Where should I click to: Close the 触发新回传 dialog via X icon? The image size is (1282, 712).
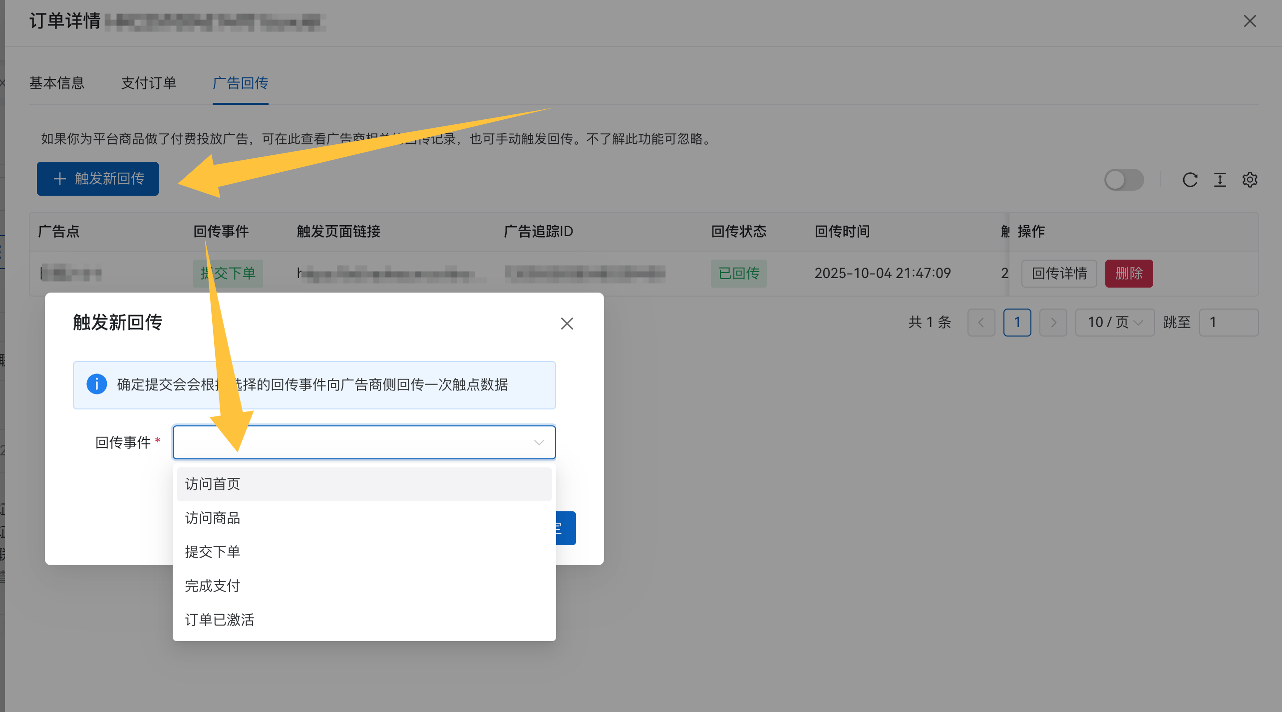pyautogui.click(x=567, y=323)
